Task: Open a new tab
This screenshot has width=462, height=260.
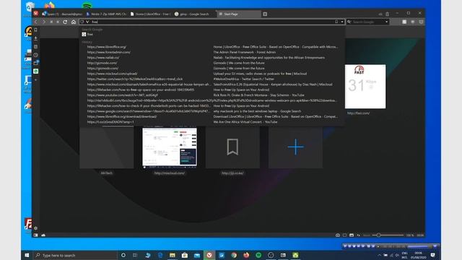Action: 265,14
